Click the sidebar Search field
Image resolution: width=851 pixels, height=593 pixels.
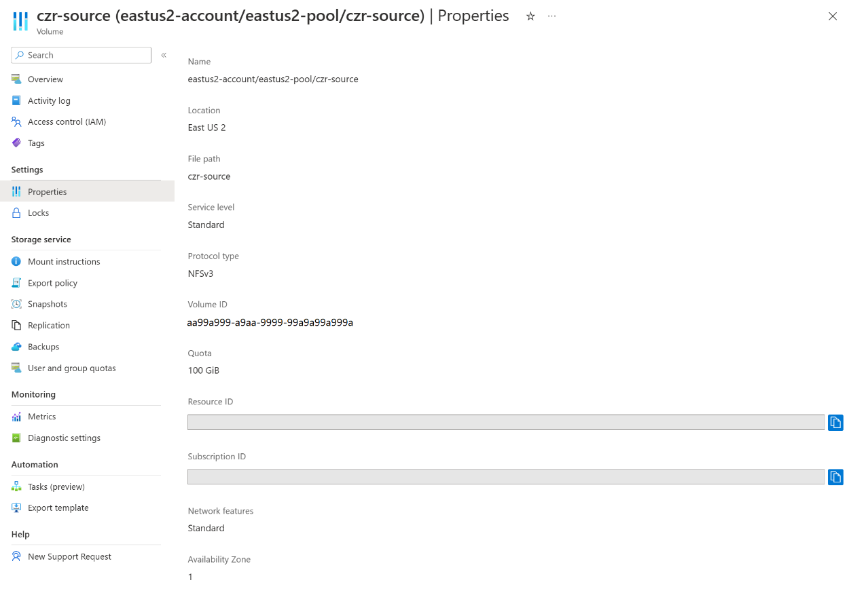pos(81,55)
